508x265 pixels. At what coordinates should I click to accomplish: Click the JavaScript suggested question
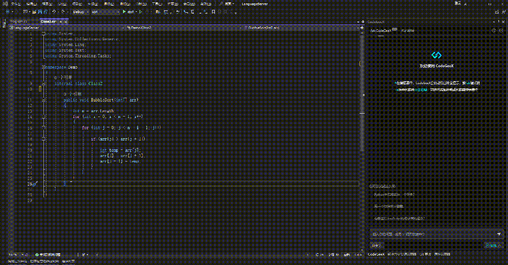pyautogui.click(x=399, y=218)
